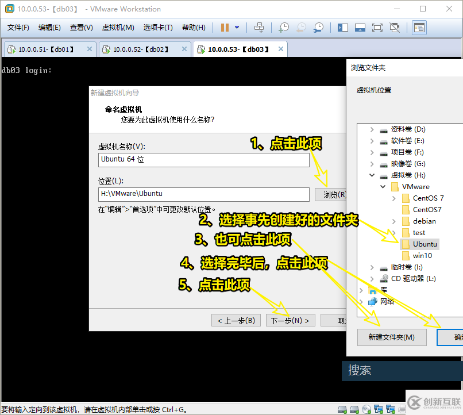The height and width of the screenshot is (415, 463).
Task: Take a snapshot with the clock-plus icon
Action: (x=283, y=28)
